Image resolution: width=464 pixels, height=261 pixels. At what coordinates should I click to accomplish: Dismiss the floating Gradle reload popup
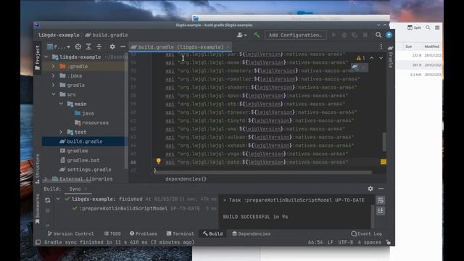click(x=364, y=67)
